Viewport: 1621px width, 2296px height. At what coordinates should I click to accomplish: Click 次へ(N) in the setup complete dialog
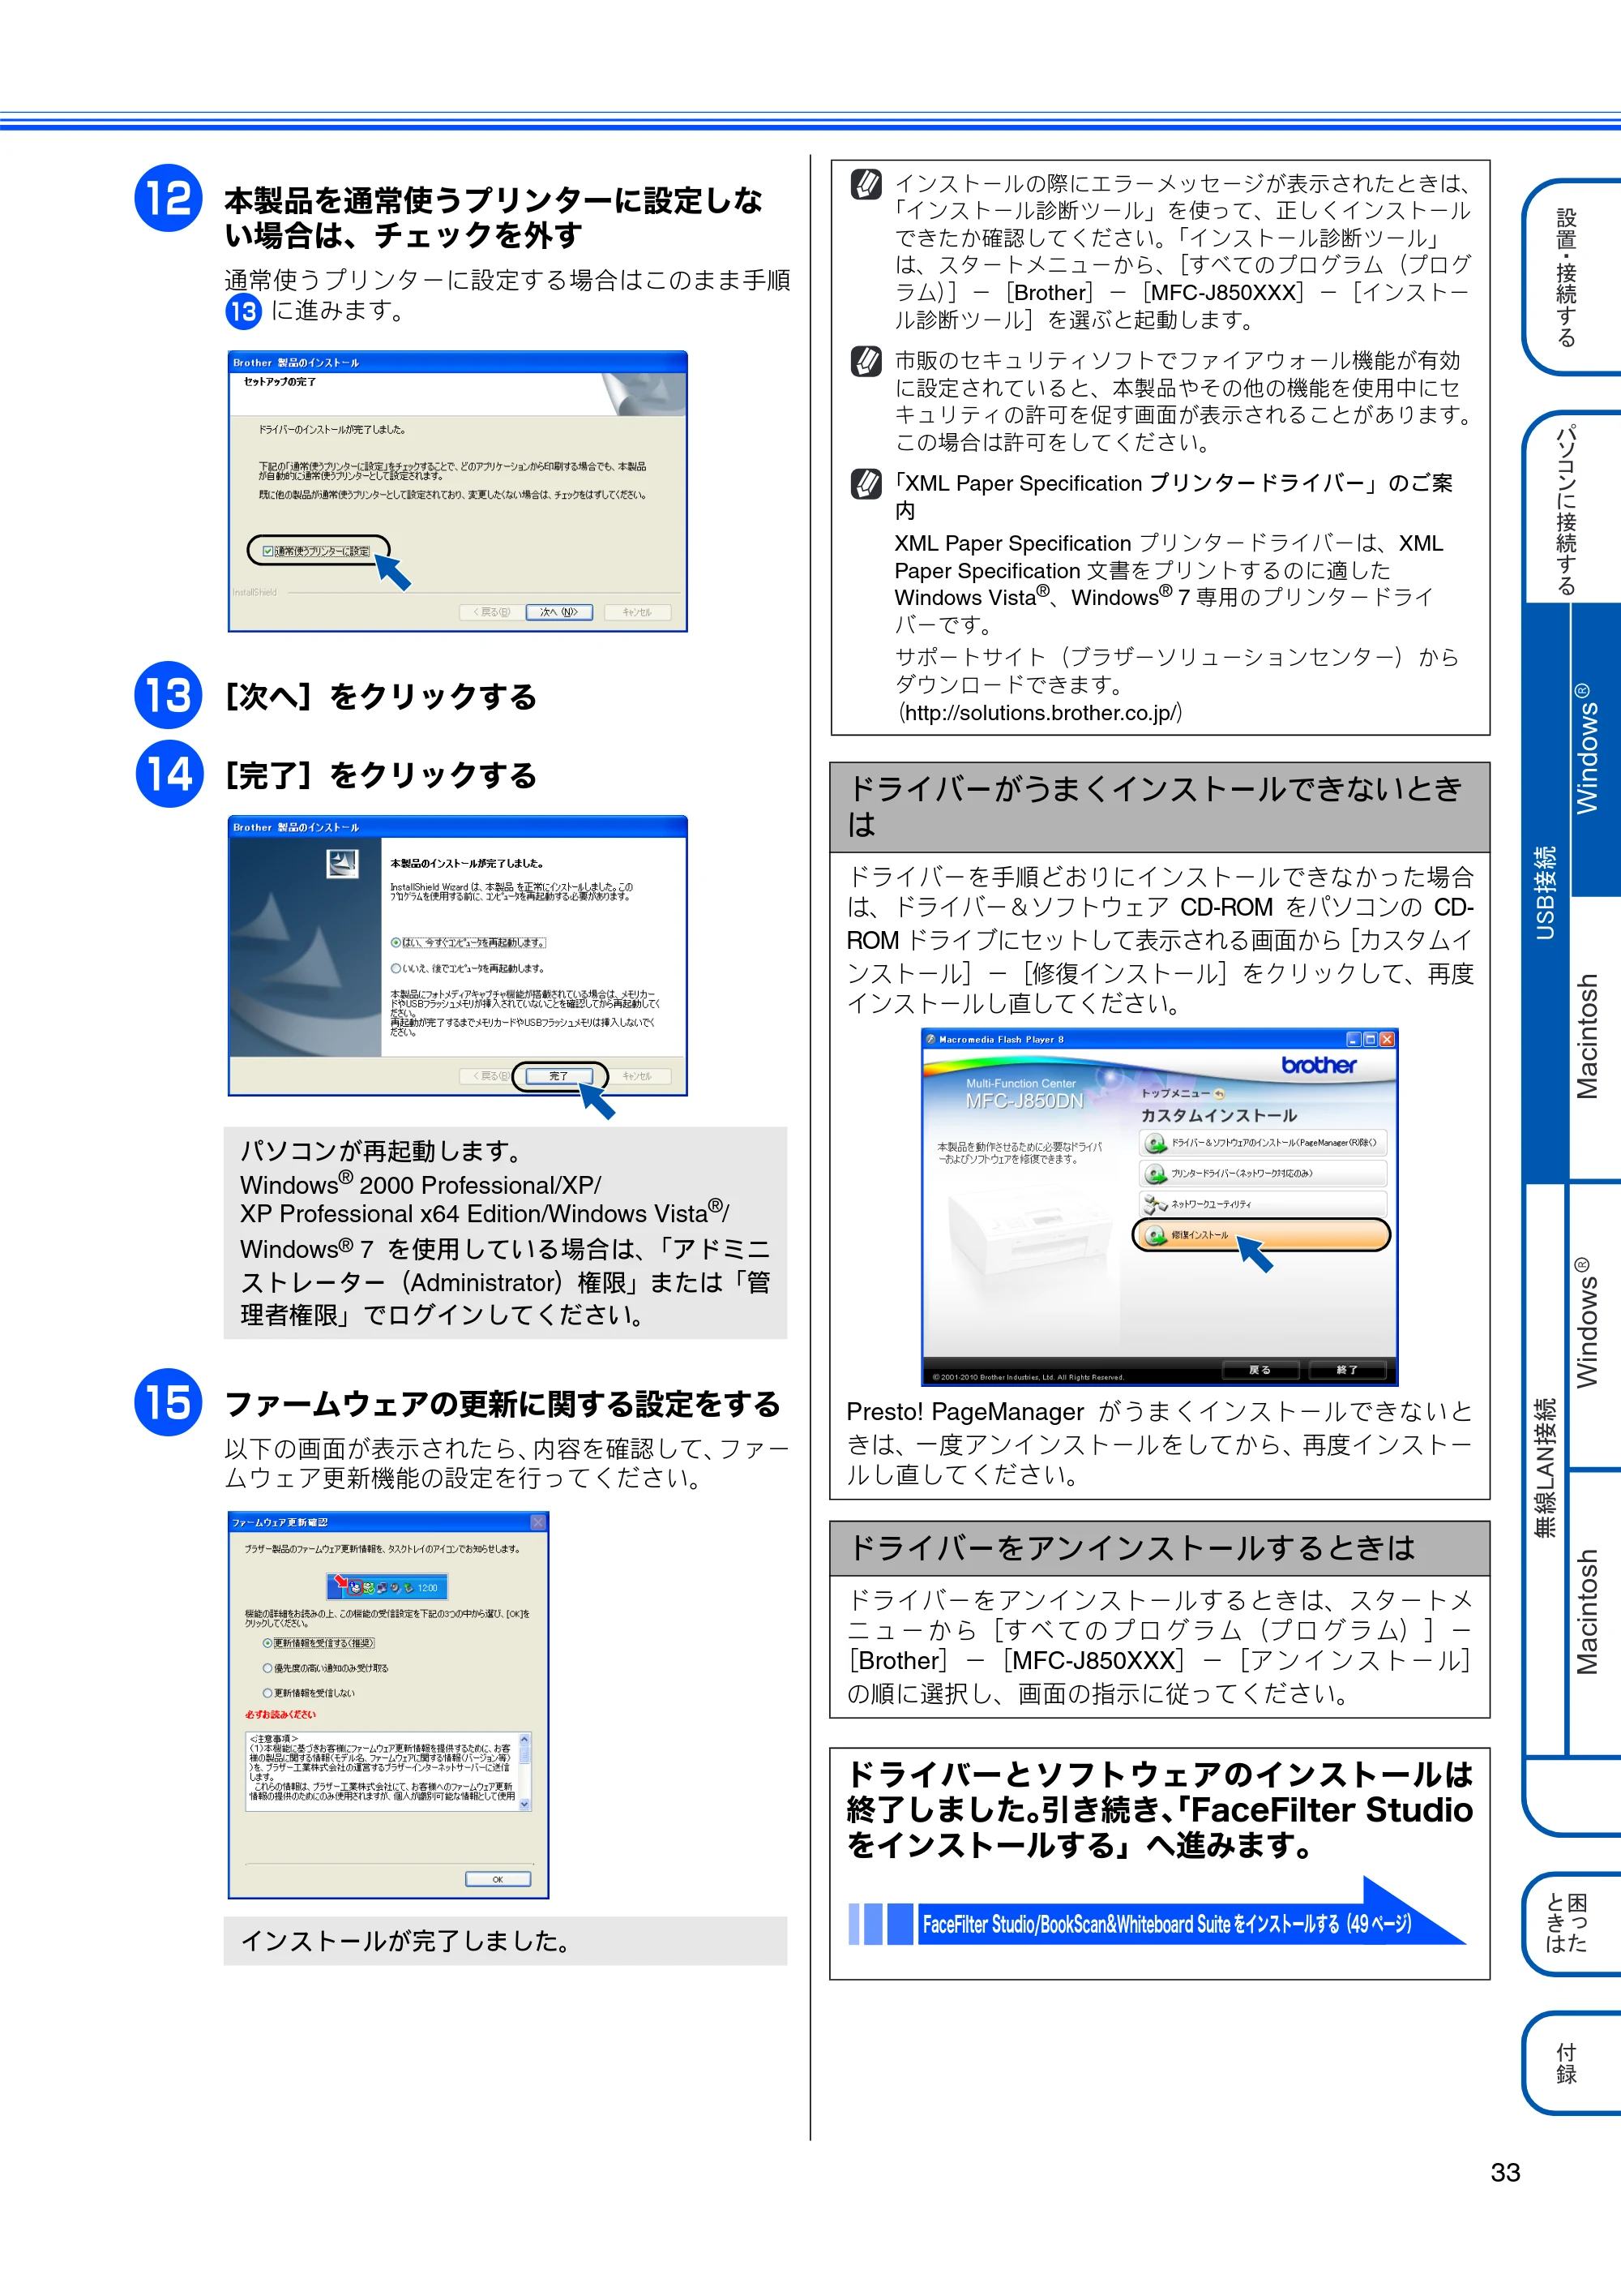coord(558,612)
